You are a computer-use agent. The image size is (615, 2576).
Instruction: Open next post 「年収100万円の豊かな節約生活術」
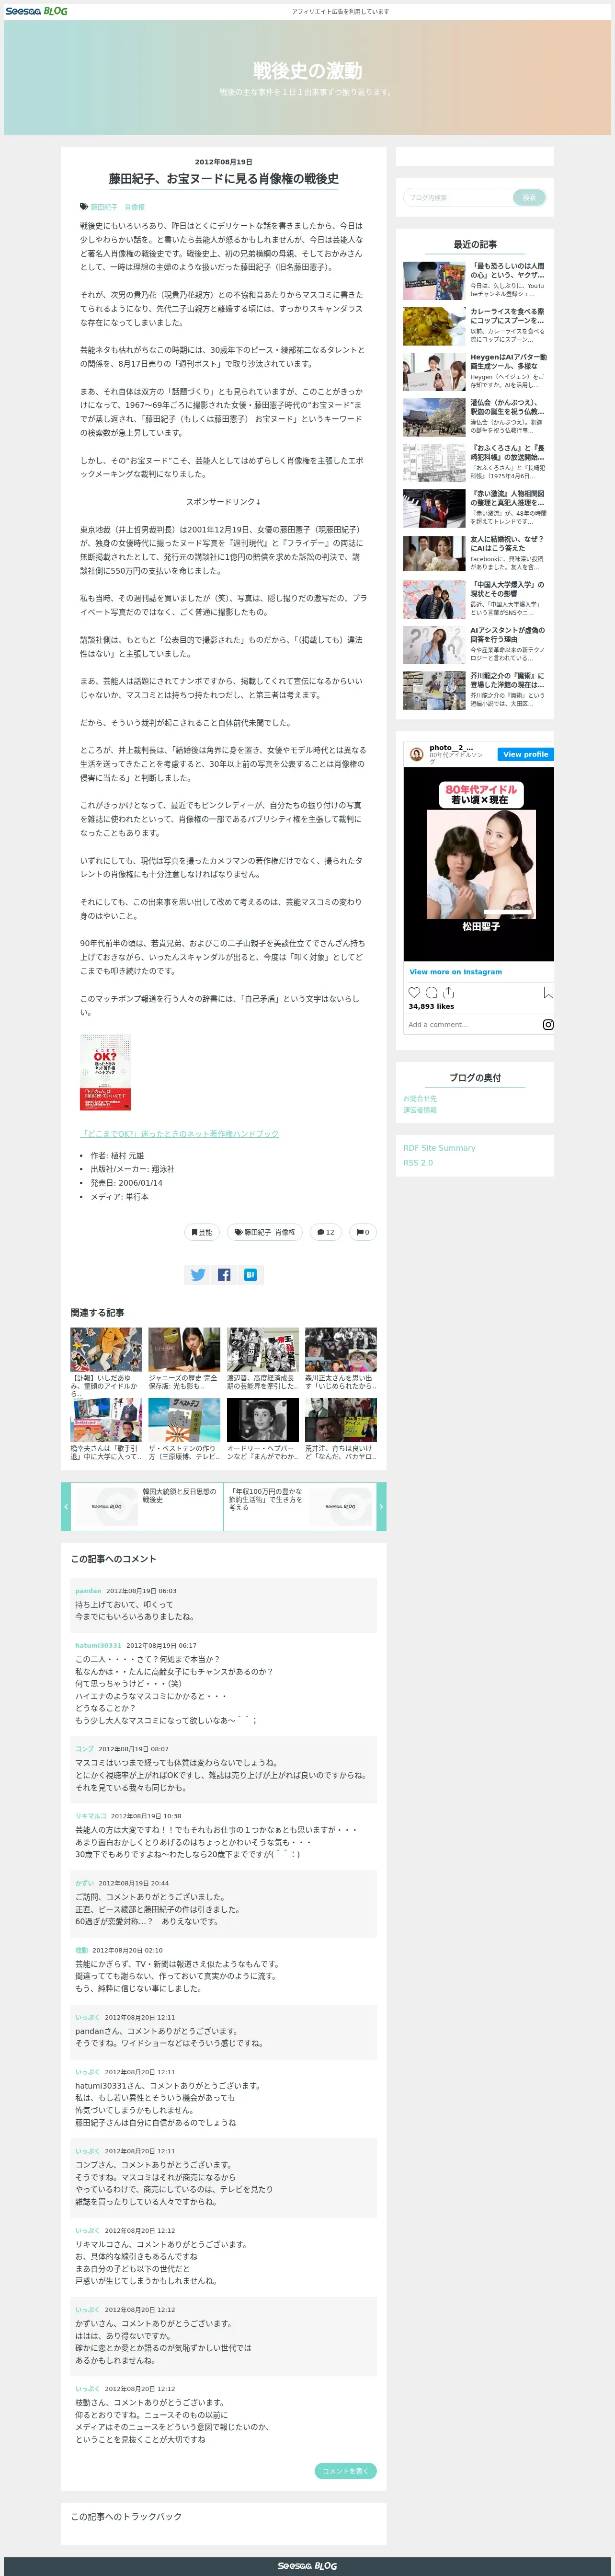[x=300, y=1506]
